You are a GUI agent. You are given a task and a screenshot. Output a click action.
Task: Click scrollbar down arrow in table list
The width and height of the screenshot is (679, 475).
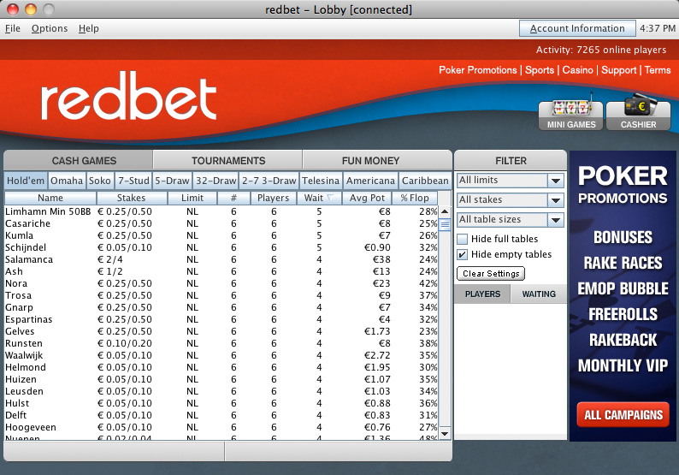[445, 433]
